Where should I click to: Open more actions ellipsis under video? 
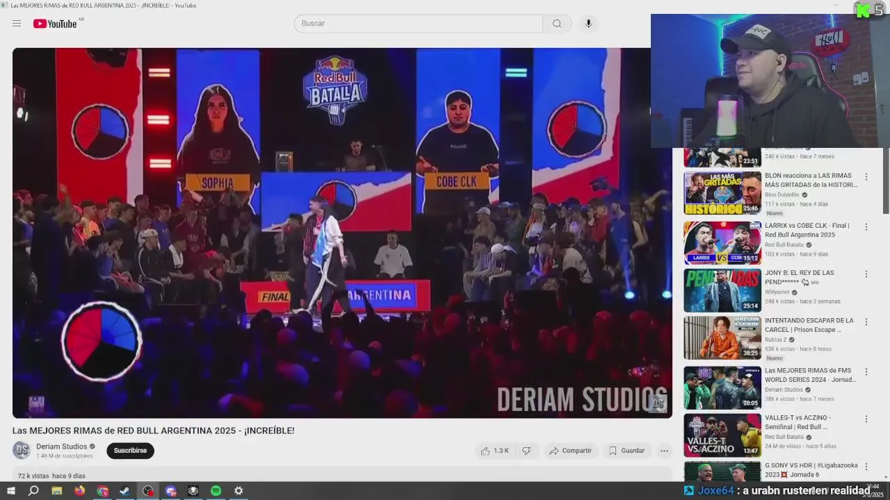tap(664, 451)
